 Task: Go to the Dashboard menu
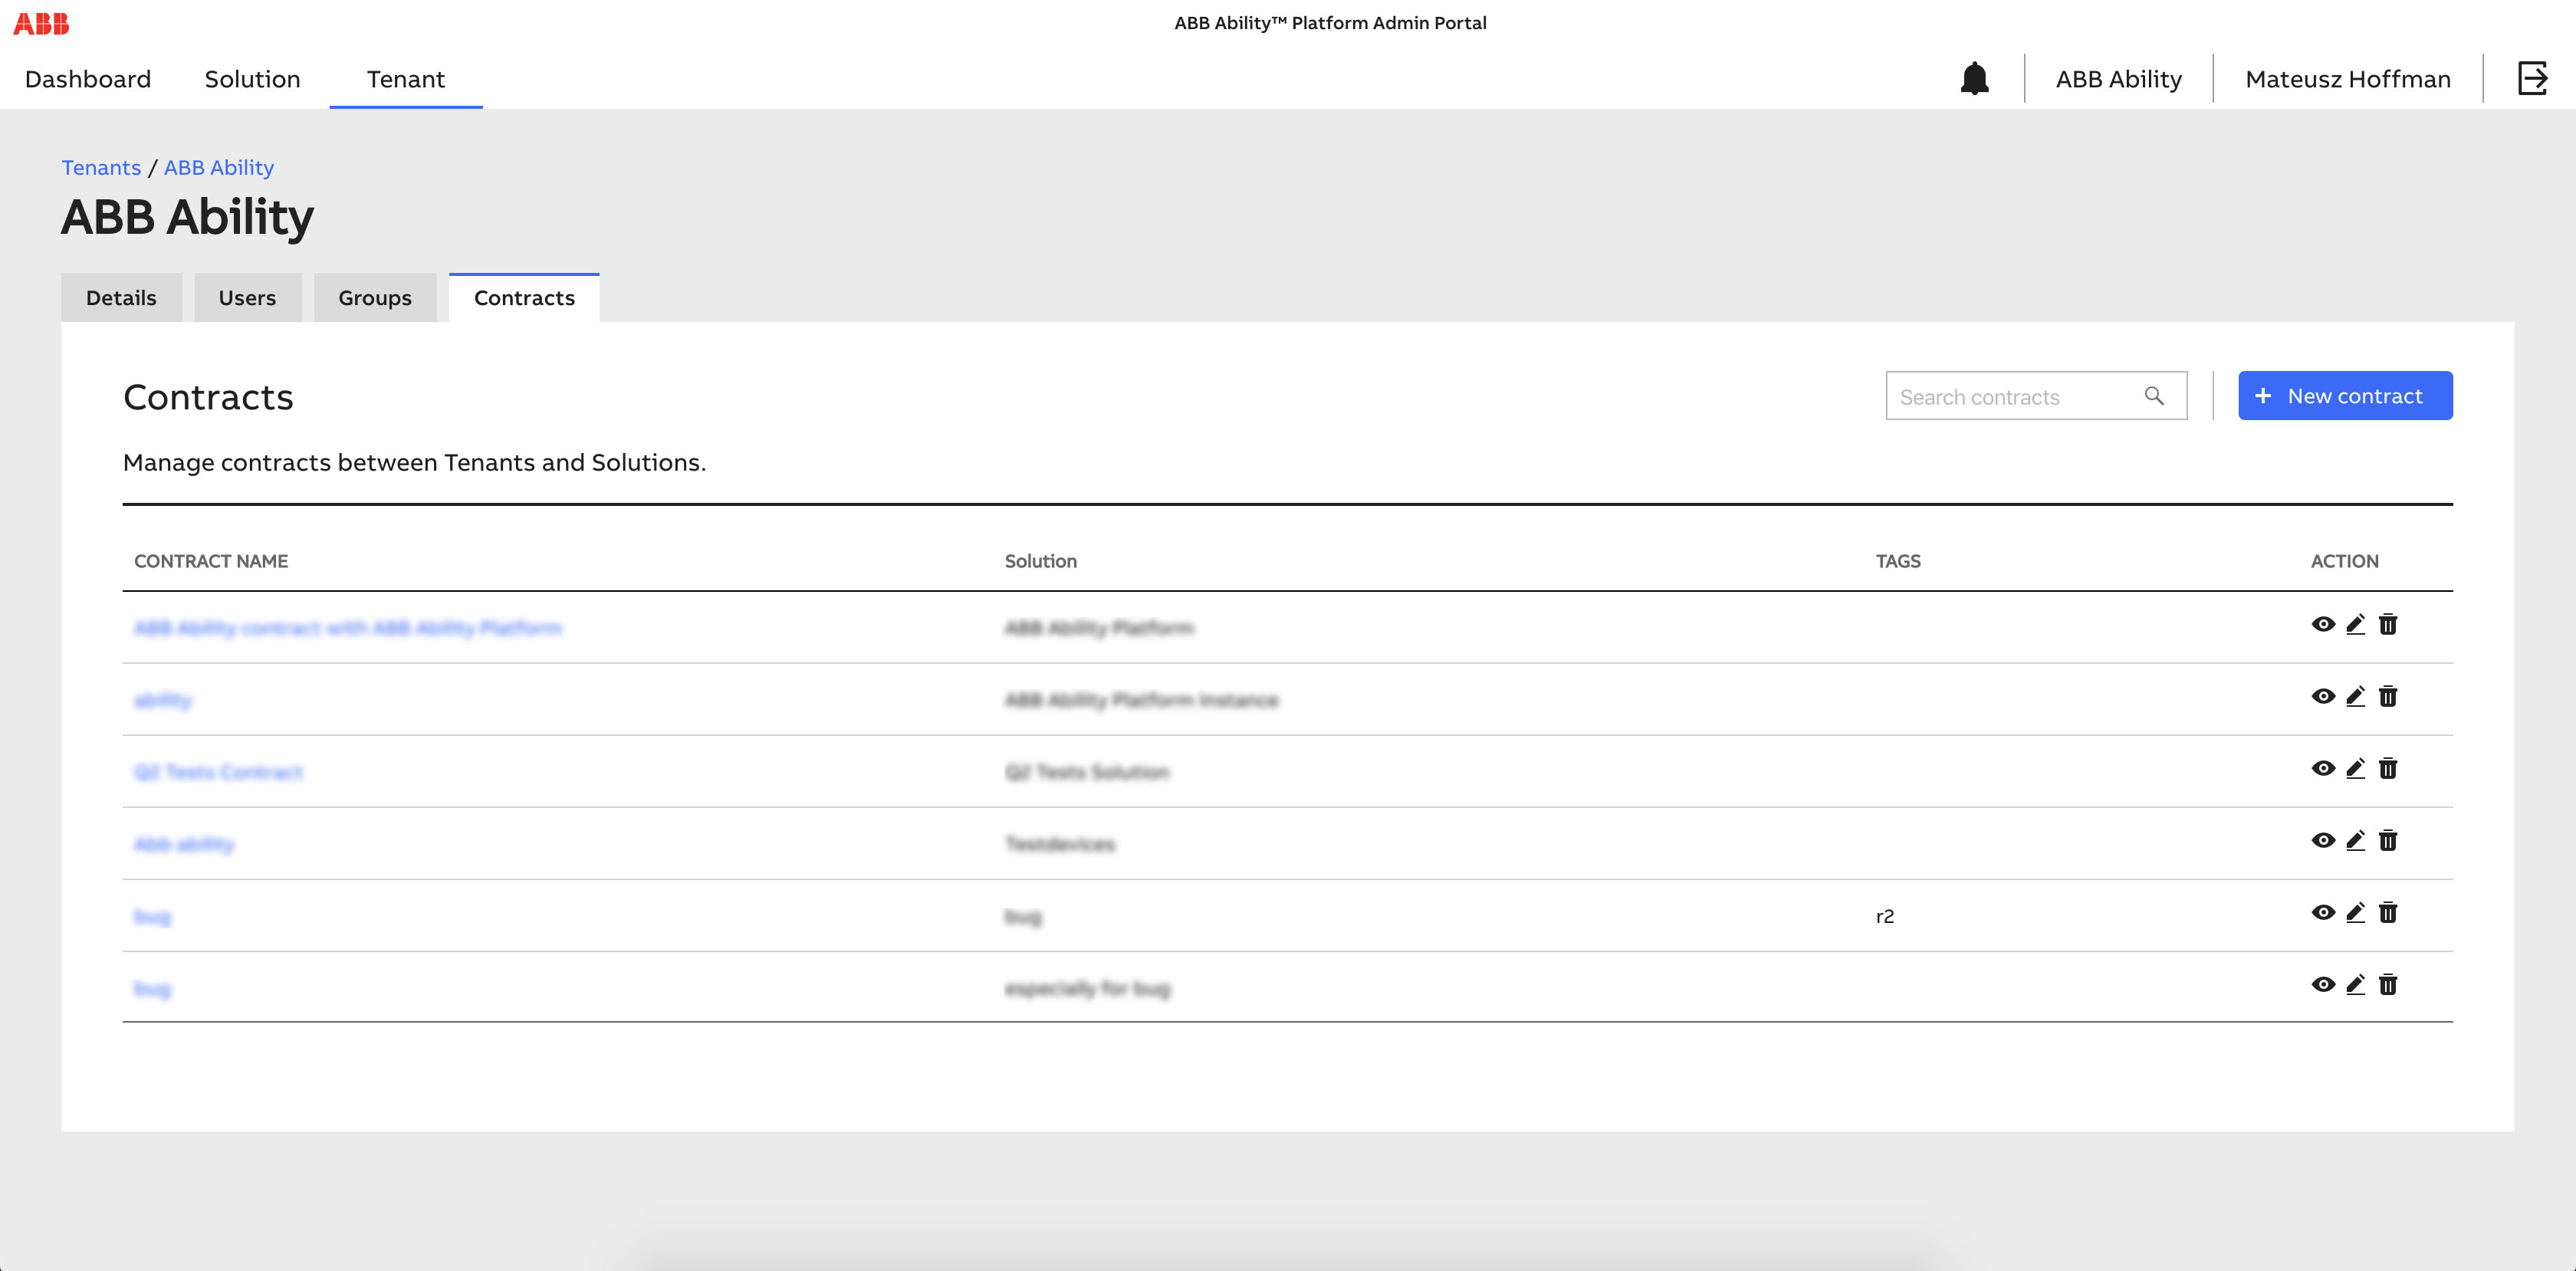88,79
